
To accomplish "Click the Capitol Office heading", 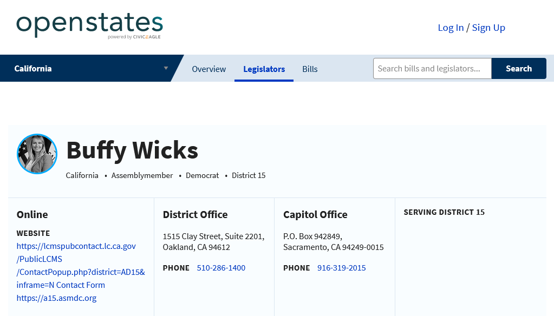I will 315,214.
